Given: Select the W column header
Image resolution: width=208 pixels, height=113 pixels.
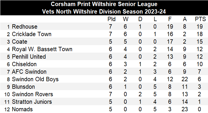Looking at the screenshot, I should (125, 19).
